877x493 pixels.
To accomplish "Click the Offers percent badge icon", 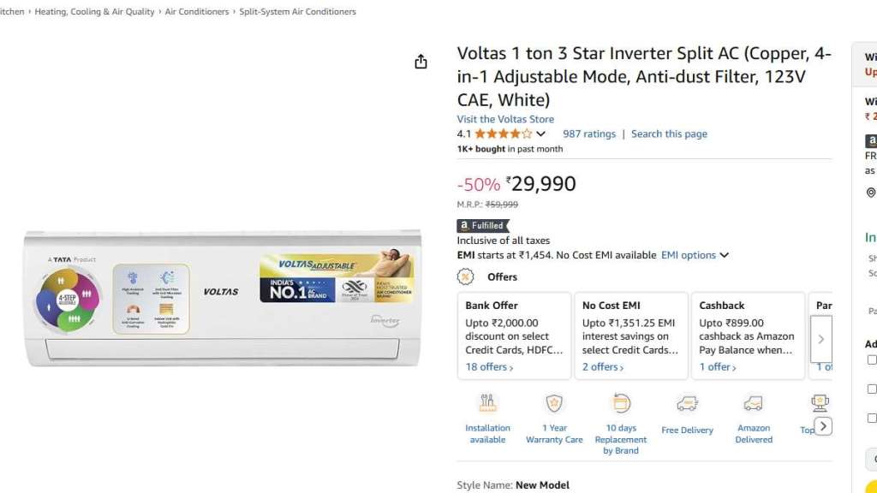I will point(465,276).
